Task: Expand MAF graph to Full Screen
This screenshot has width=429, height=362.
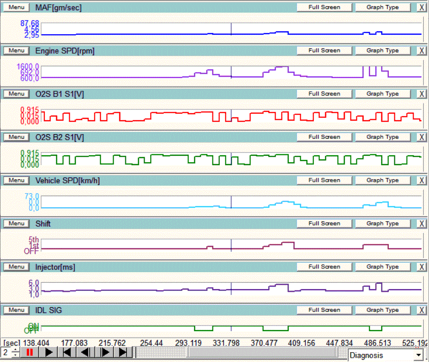Action: coord(324,7)
